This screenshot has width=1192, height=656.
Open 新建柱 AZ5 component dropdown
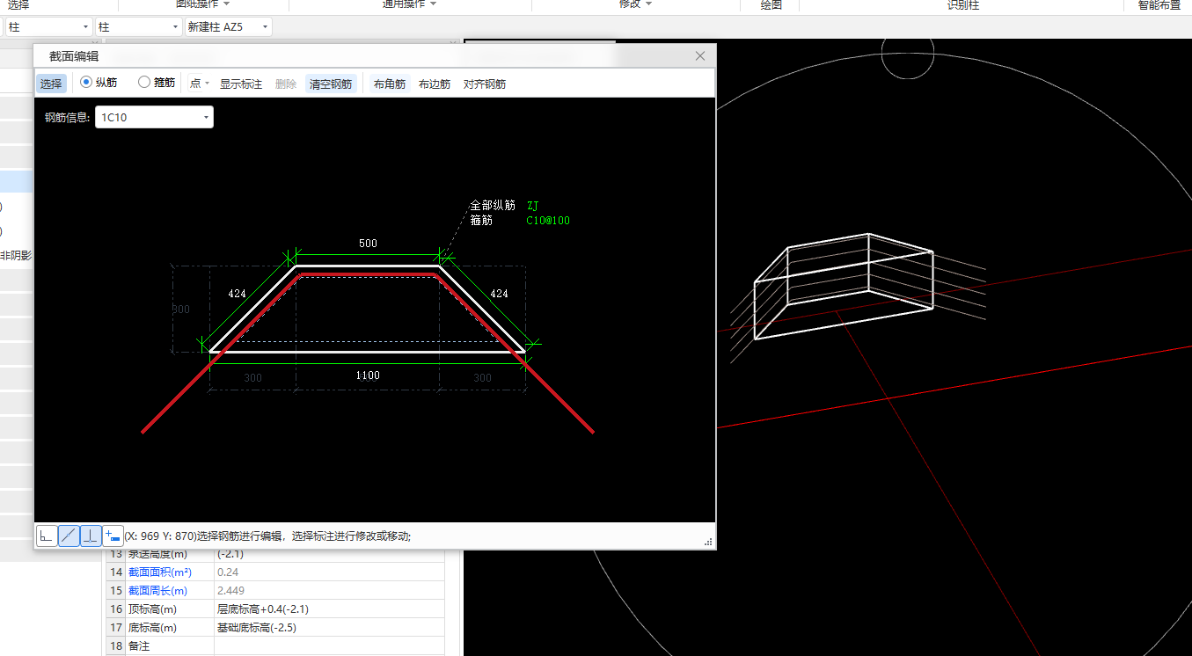coord(228,27)
